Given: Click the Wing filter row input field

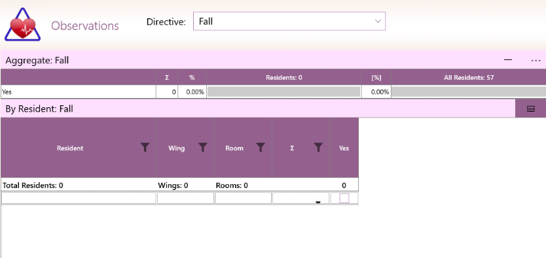Looking at the screenshot, I should 185,198.
